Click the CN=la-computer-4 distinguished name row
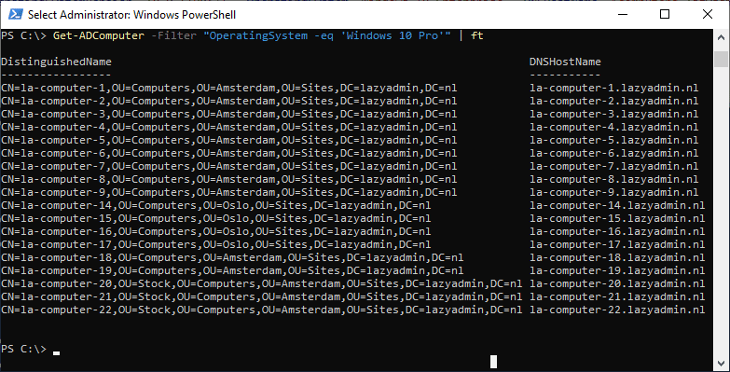The height and width of the screenshot is (372, 730). [229, 127]
